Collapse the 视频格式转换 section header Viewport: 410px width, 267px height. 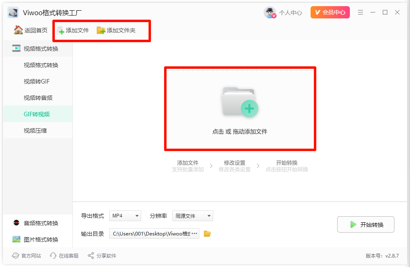pos(38,48)
